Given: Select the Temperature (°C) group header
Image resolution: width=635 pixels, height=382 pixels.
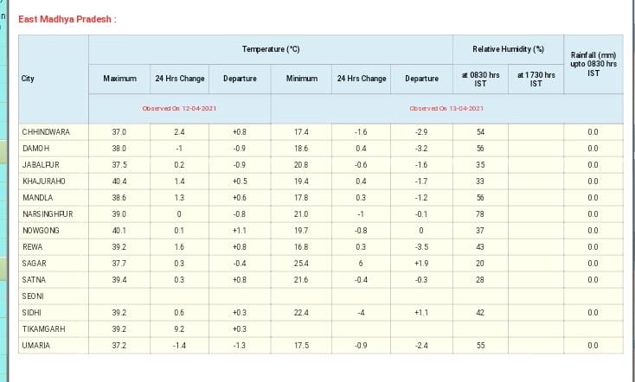Looking at the screenshot, I should point(271,48).
